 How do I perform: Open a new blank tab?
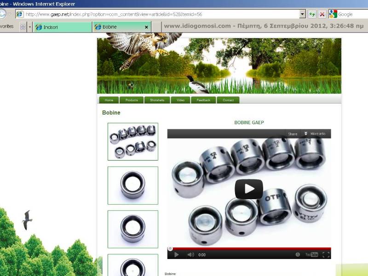coord(156,27)
